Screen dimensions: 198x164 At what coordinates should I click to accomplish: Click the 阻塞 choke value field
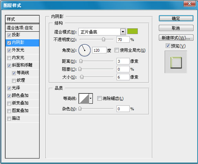coord(123,69)
